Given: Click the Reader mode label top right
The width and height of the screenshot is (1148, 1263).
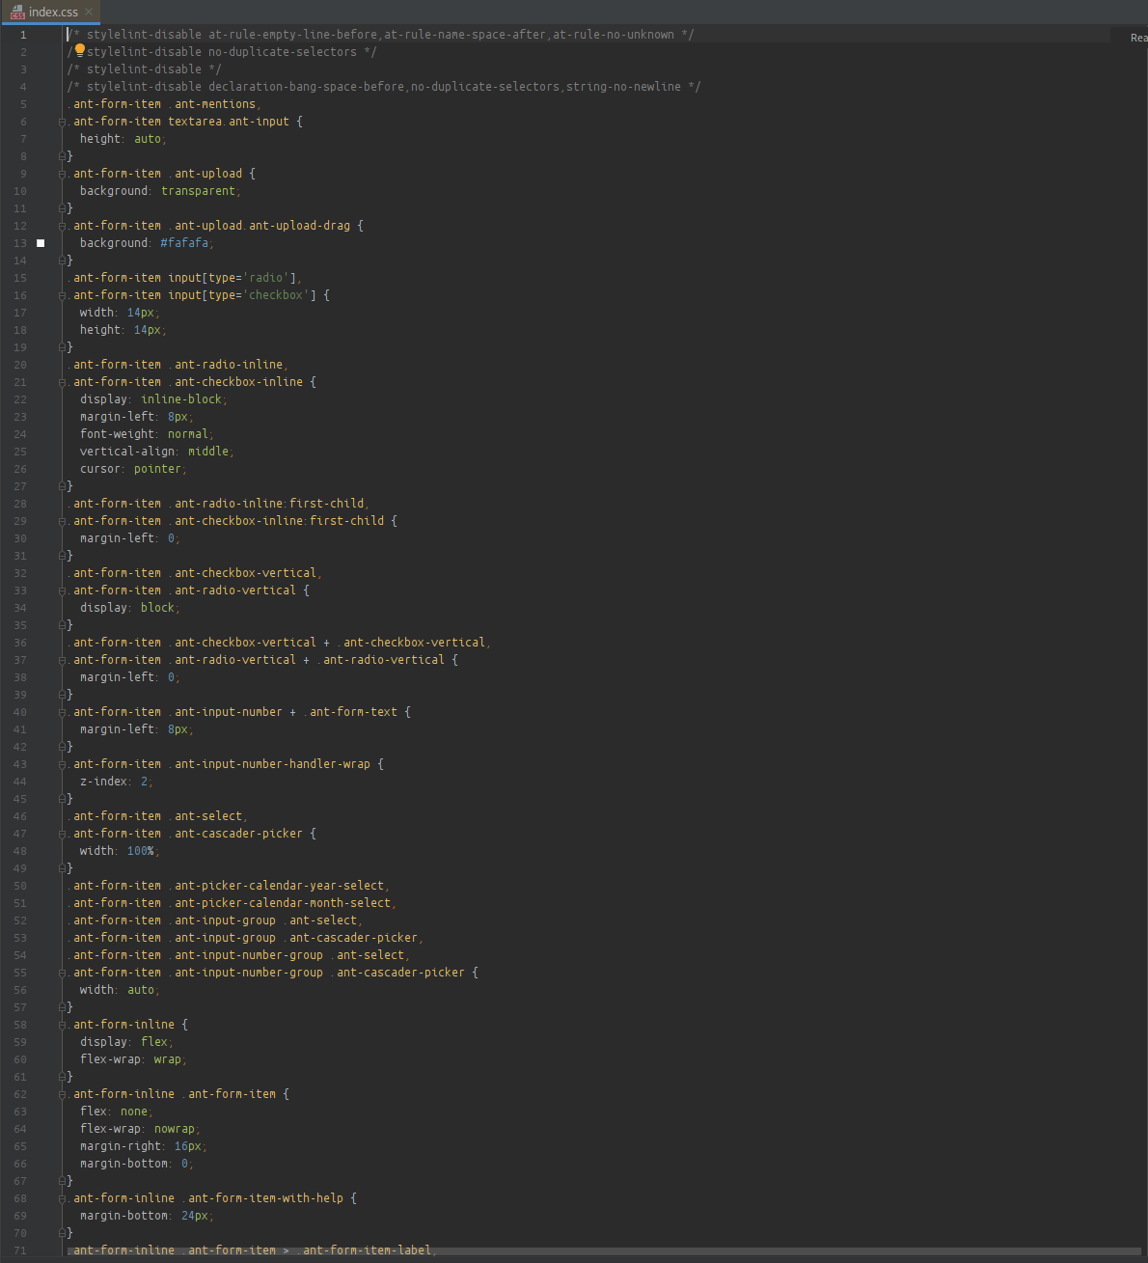Looking at the screenshot, I should pyautogui.click(x=1138, y=38).
